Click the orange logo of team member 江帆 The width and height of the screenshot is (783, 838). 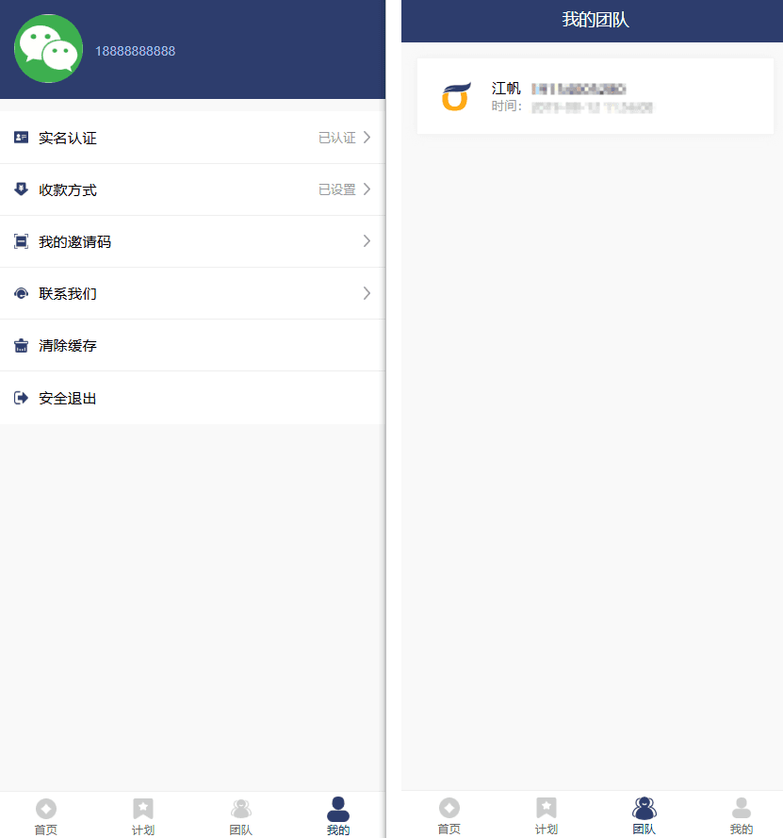click(456, 96)
